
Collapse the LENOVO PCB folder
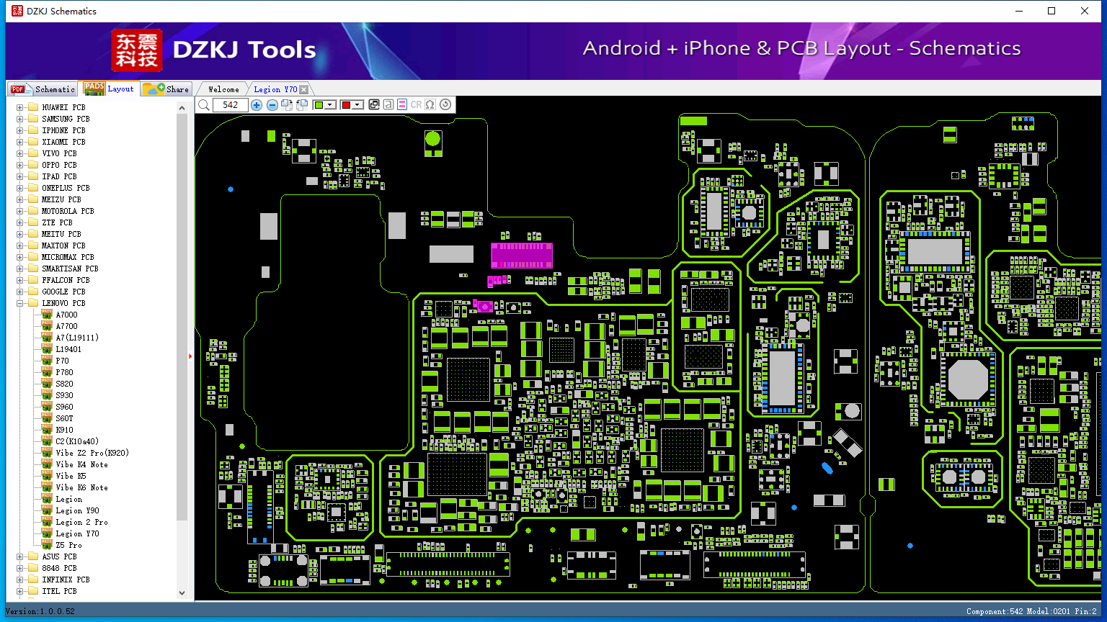coord(20,303)
